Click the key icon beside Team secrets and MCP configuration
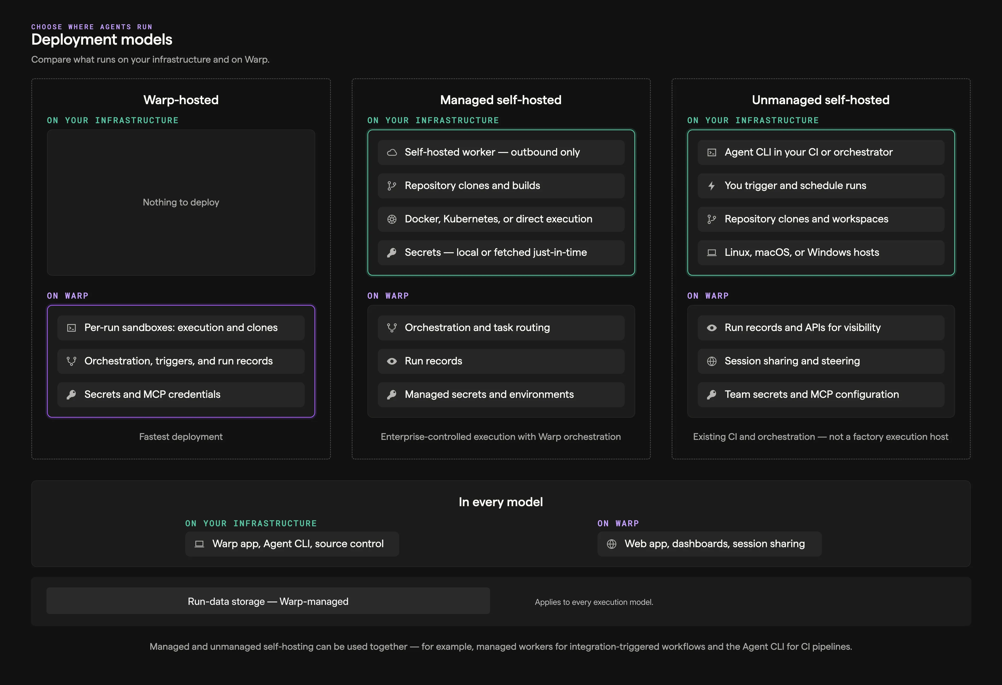Screen dimensions: 1002x685 (x=711, y=395)
